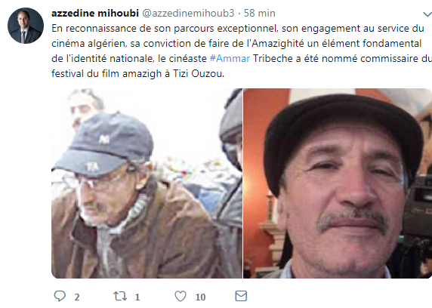Open left photo of man in cap

click(147, 183)
